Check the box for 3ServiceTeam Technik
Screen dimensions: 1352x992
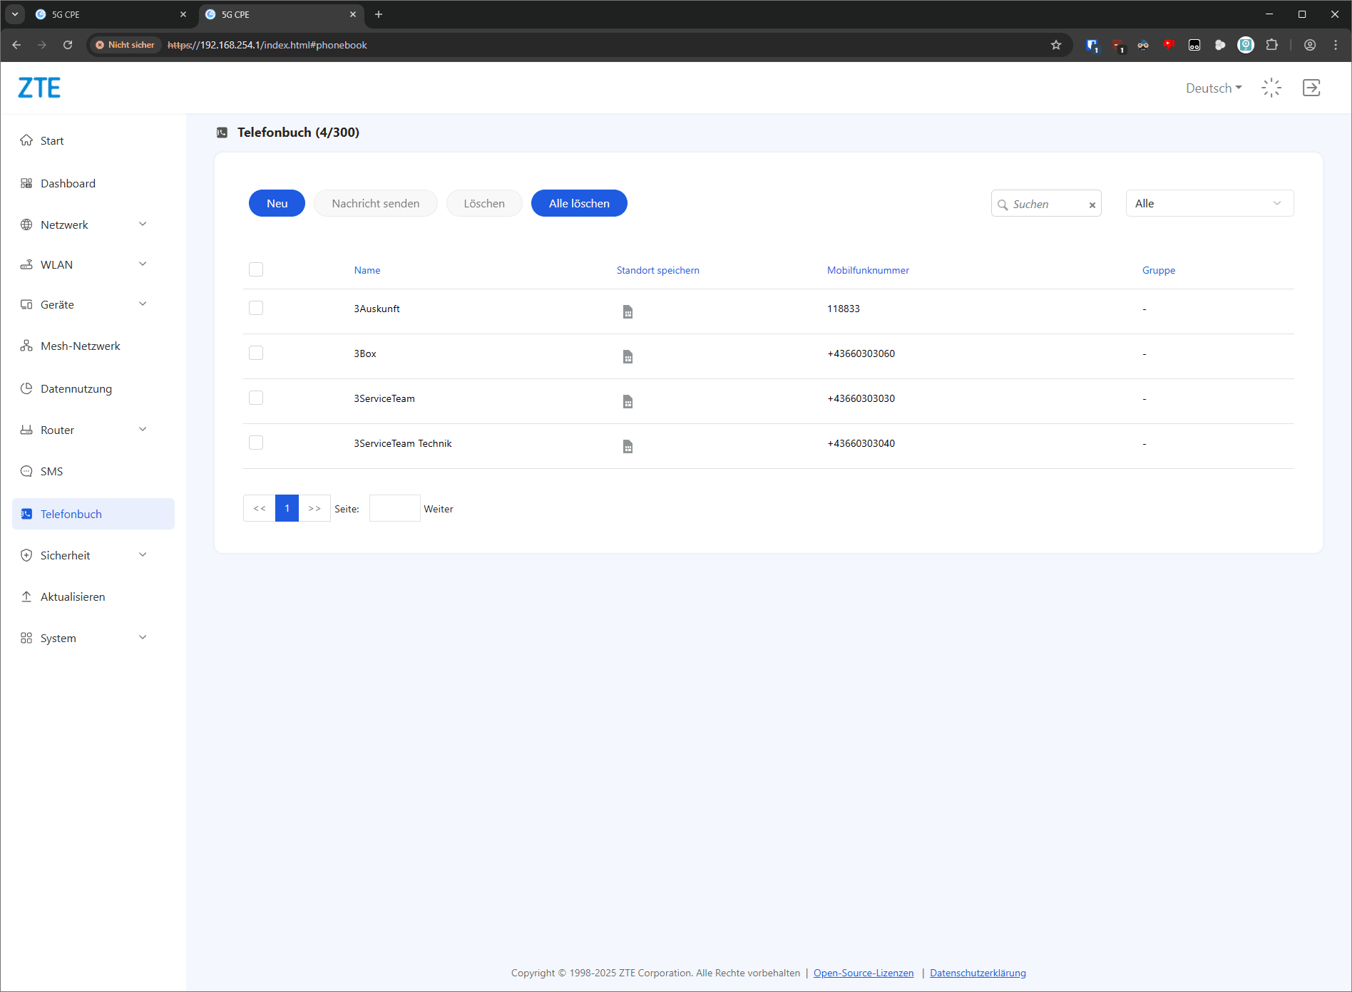click(x=256, y=443)
